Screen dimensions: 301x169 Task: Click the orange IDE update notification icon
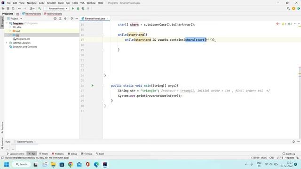tap(293, 8)
